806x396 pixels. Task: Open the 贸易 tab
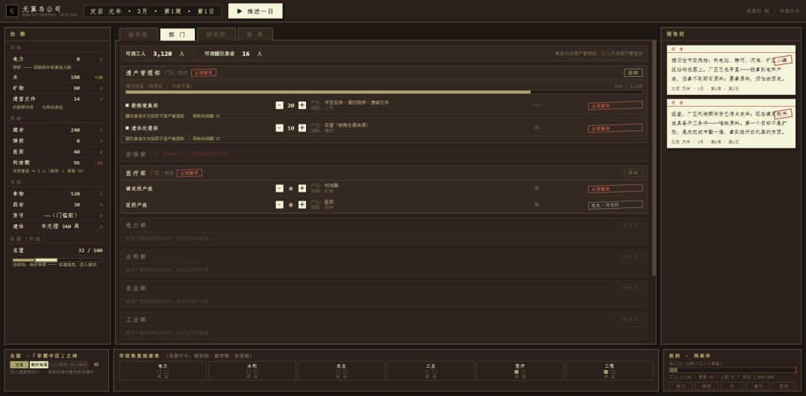255,34
